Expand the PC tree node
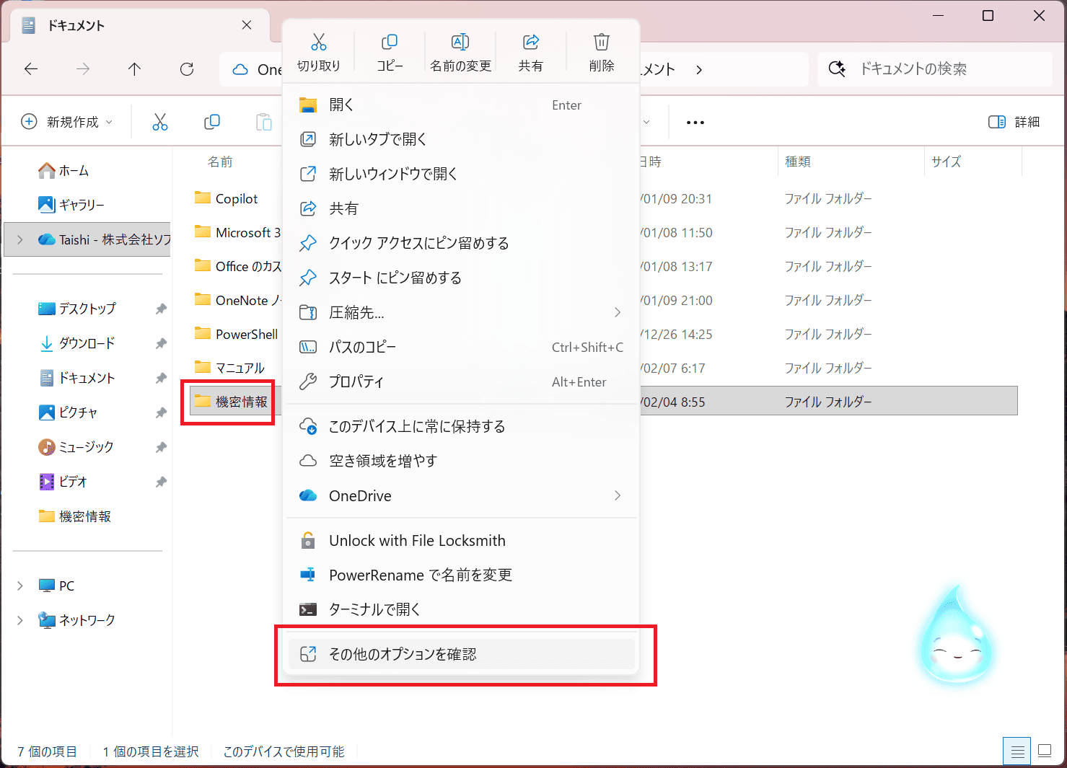Image resolution: width=1067 pixels, height=768 pixels. (x=20, y=586)
